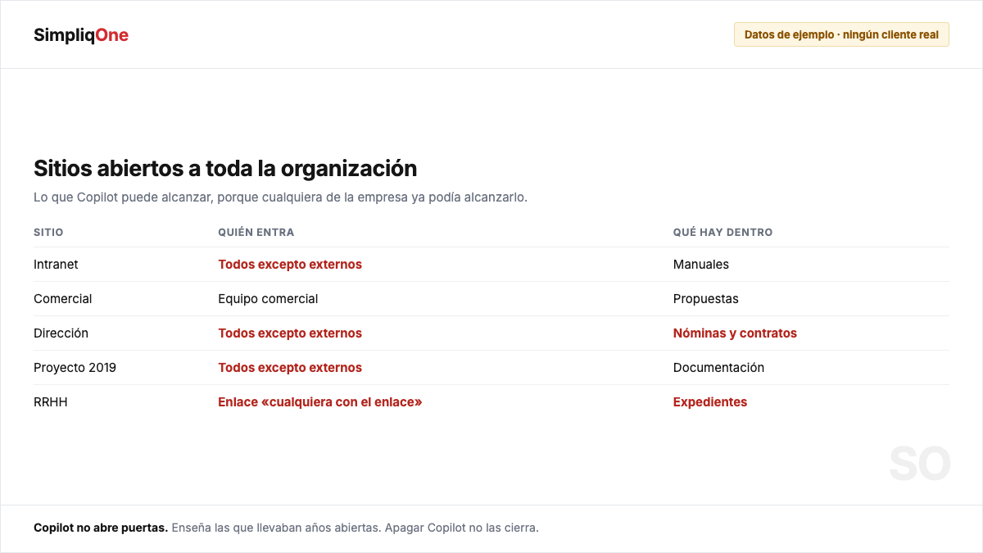Select the Intranet site cell

click(56, 265)
